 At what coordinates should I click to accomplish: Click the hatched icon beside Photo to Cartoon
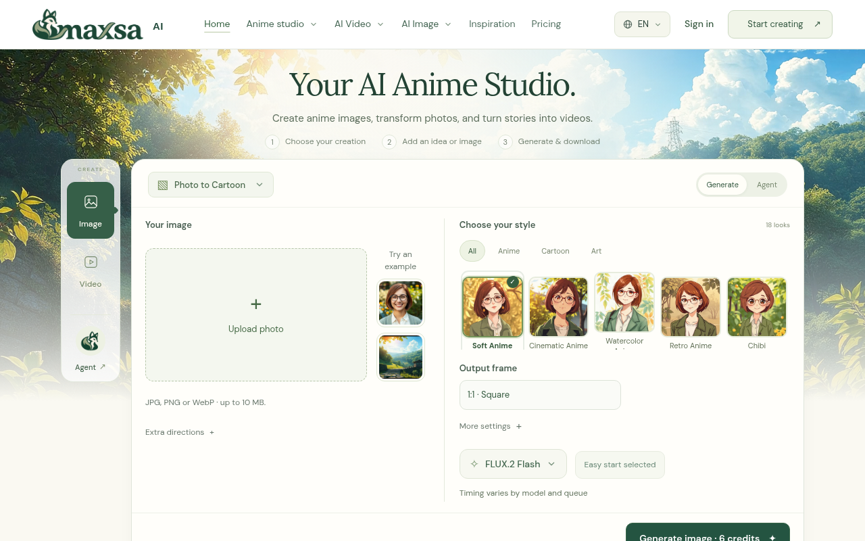[x=163, y=185]
